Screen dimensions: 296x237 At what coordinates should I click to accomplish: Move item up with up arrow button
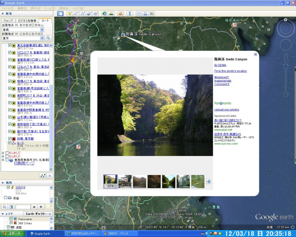pos(34,207)
